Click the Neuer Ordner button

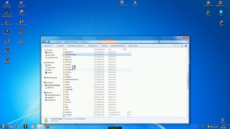point(133,46)
